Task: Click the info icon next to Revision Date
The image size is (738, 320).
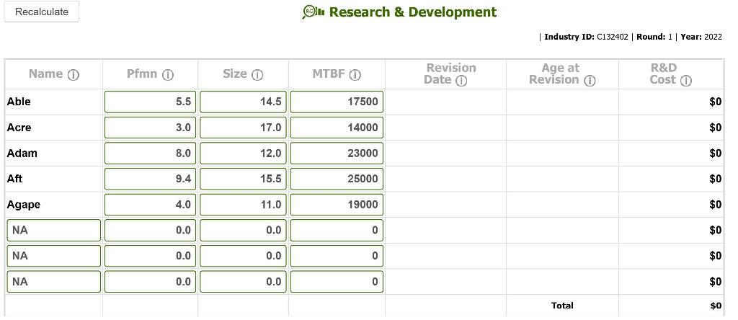Action: 461,81
